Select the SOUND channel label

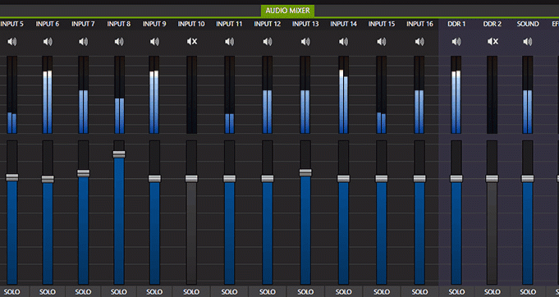pos(528,25)
